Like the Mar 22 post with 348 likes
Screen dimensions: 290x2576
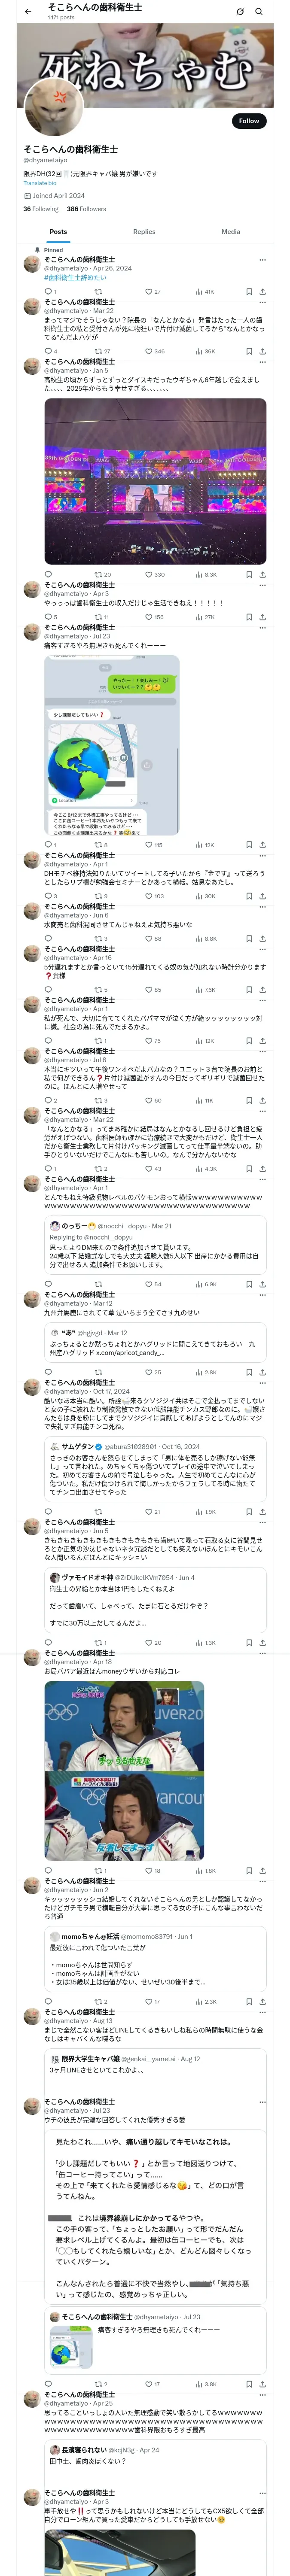(x=149, y=352)
